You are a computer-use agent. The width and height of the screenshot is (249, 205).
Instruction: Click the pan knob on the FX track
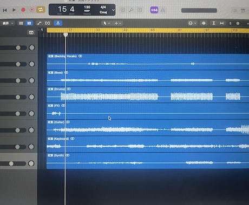click(31, 113)
